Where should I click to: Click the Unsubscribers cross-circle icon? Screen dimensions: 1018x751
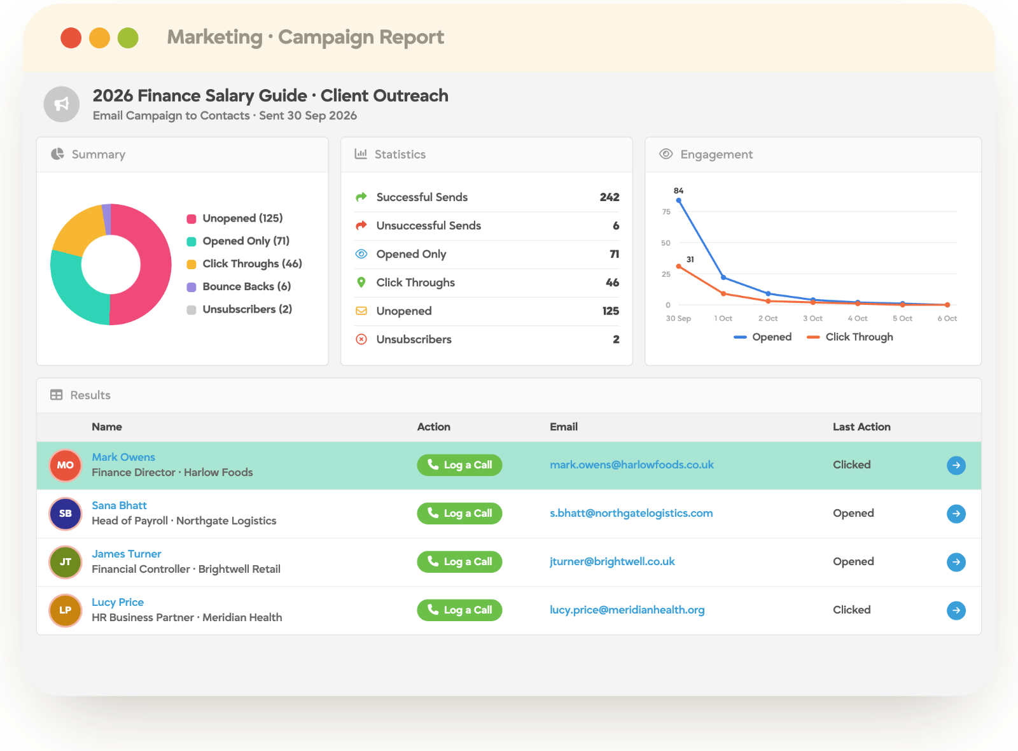[x=361, y=339]
